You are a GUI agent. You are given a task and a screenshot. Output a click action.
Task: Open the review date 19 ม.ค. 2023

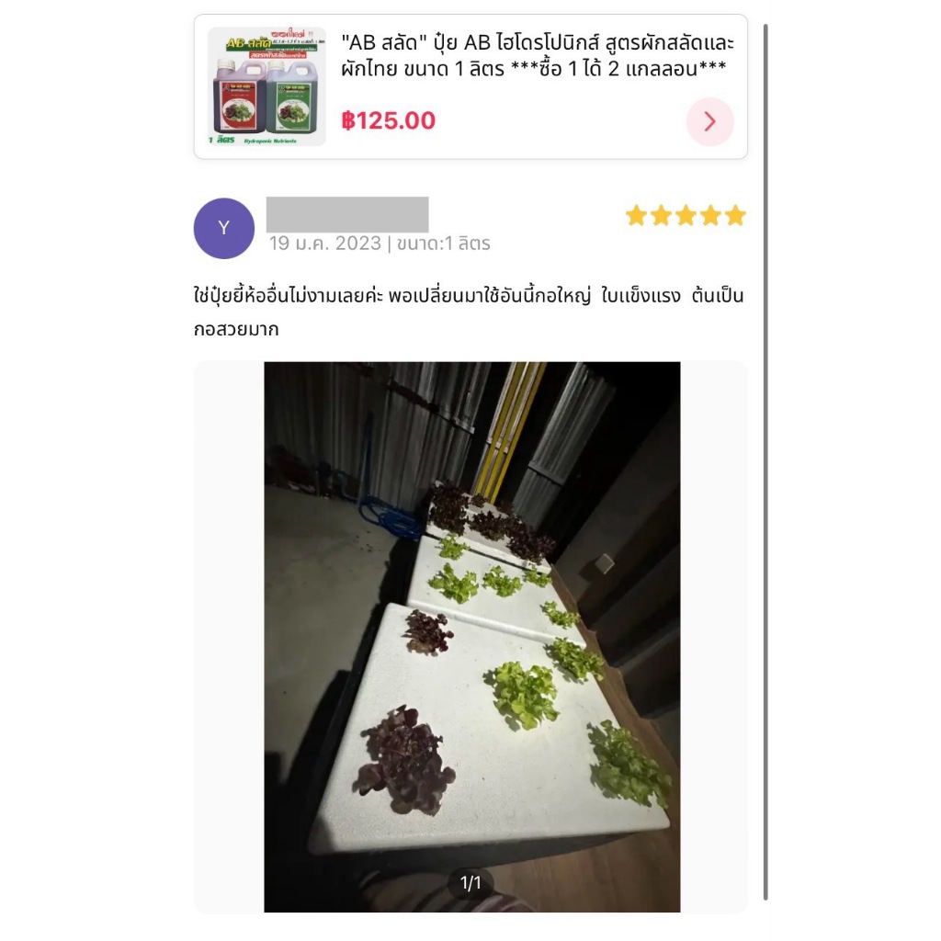pyautogui.click(x=324, y=243)
